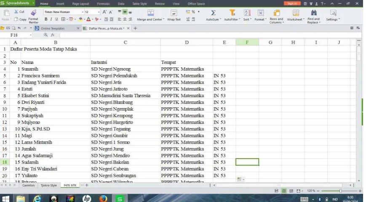Click the decrease decimal places icon
Screen dimensions: 366x202
coord(193,20)
